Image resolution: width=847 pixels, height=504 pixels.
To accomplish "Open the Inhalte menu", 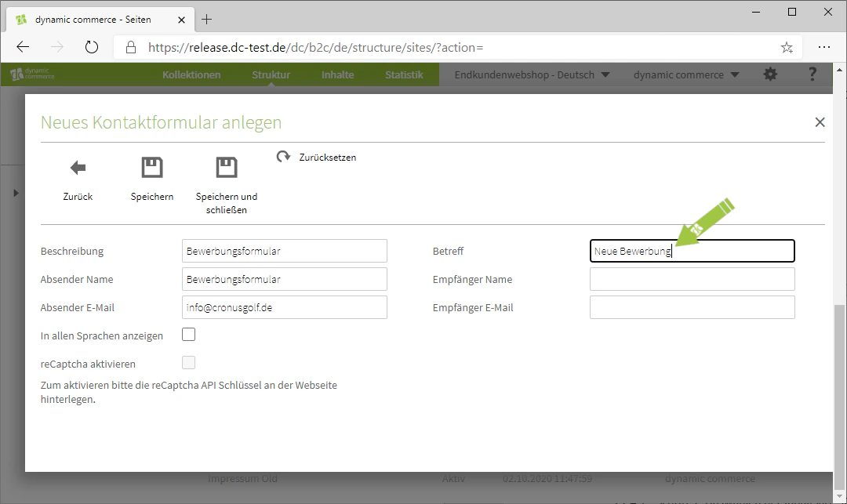I will click(x=337, y=75).
